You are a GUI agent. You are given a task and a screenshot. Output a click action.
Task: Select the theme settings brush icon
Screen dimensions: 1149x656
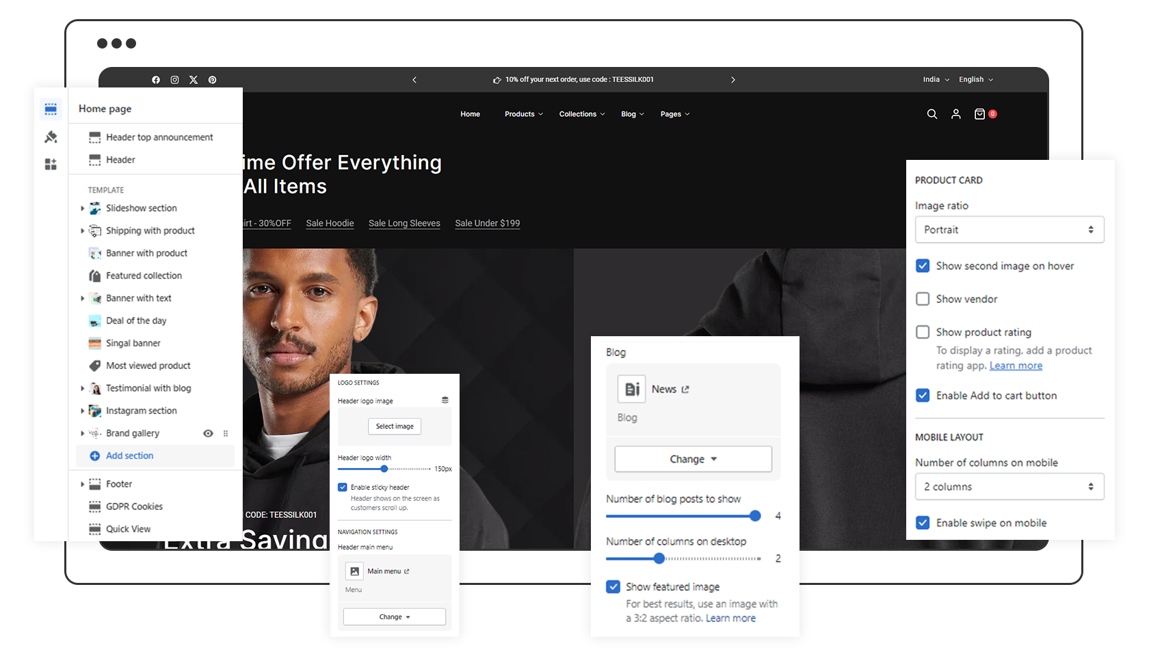tap(51, 137)
